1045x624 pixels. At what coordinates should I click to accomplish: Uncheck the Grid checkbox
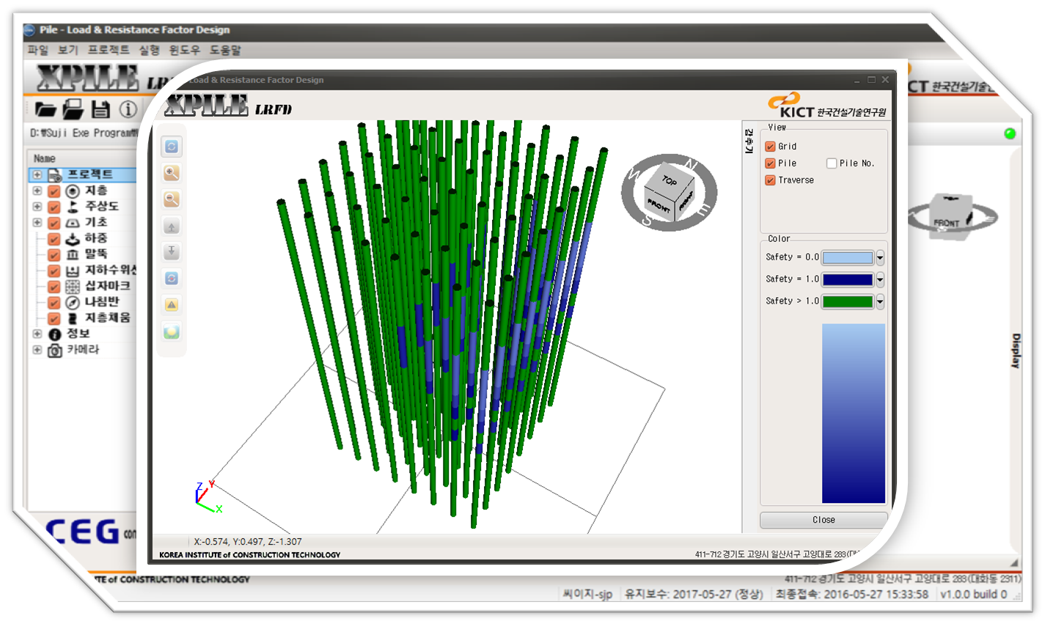coord(770,147)
